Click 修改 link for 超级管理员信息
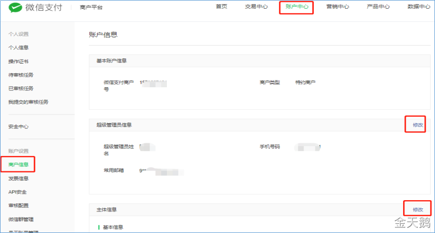Screen dimensions: 435x233 pos(418,125)
